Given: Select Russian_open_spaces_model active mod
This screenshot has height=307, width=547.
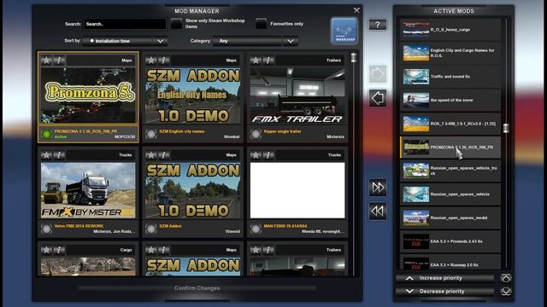Looking at the screenshot, I should (x=450, y=217).
